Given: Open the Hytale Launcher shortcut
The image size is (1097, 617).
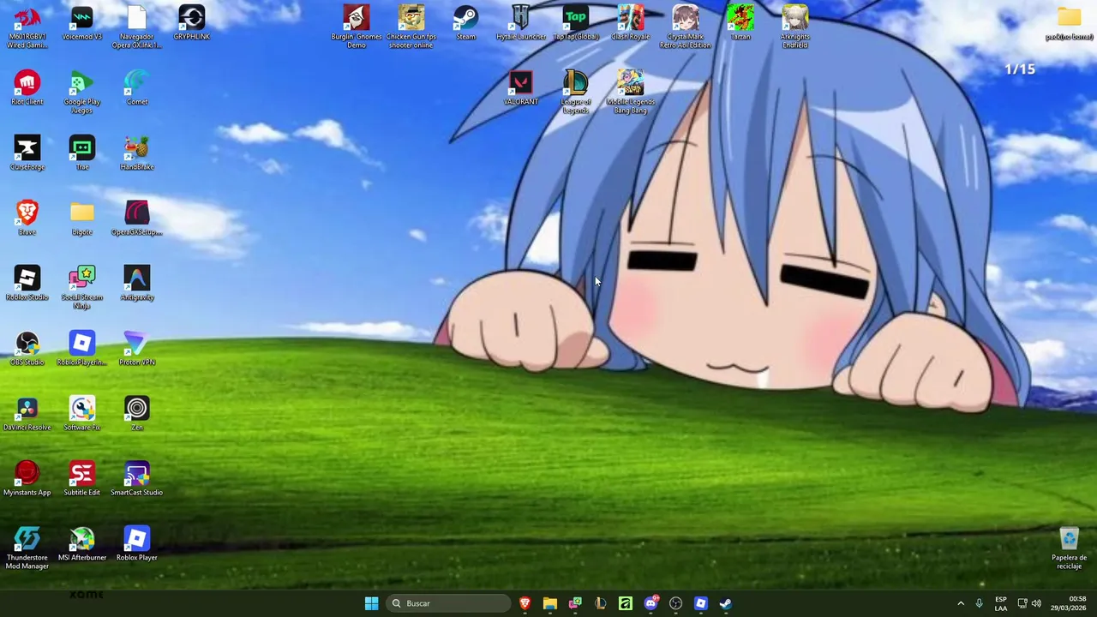Looking at the screenshot, I should tap(520, 24).
